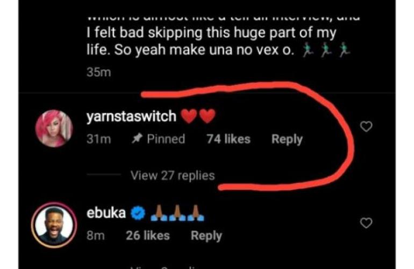Open yarnstaswitch's pink-haired profile picture
Image resolution: width=414 pixels, height=269 pixels.
click(x=54, y=129)
